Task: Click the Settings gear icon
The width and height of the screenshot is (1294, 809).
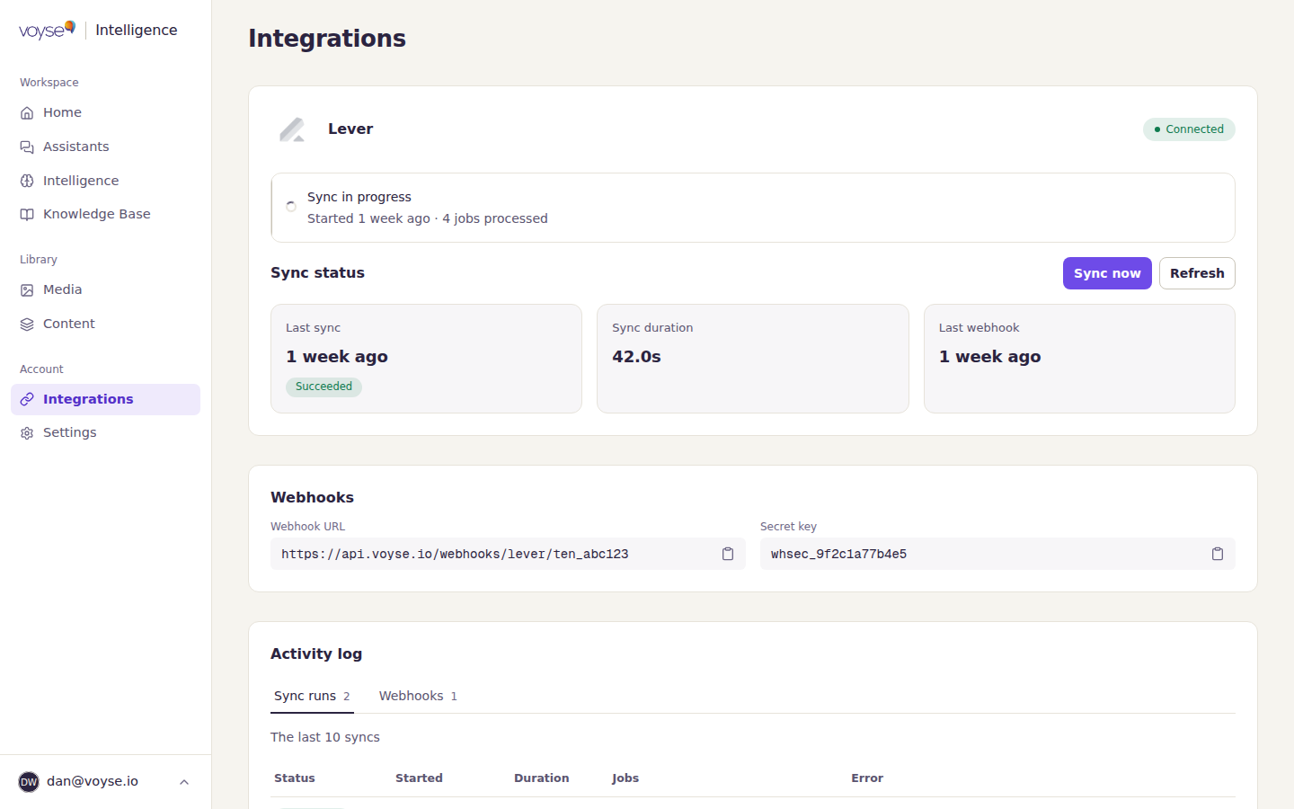Action: [27, 433]
